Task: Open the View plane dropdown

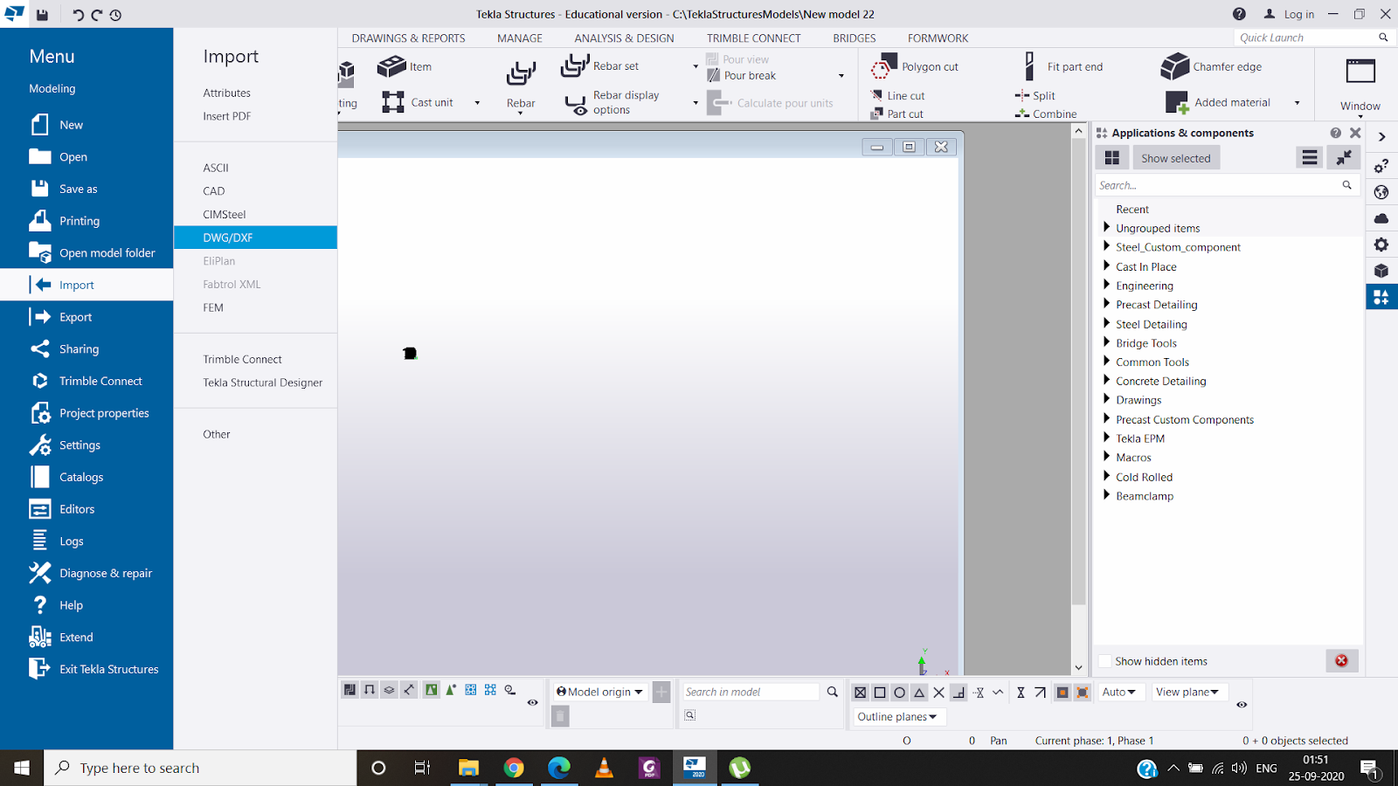Action: click(1188, 692)
